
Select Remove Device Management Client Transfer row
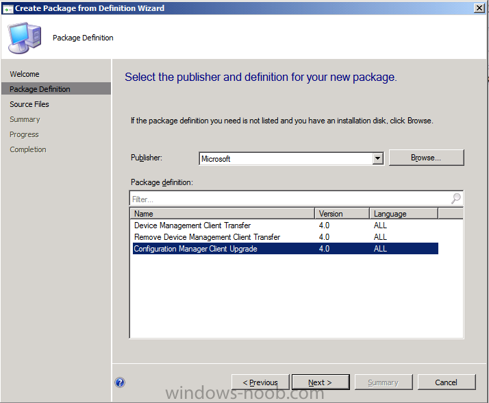pyautogui.click(x=286, y=237)
